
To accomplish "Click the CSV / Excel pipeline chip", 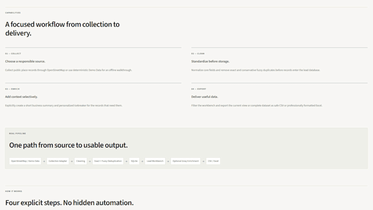I will pyautogui.click(x=213, y=161).
